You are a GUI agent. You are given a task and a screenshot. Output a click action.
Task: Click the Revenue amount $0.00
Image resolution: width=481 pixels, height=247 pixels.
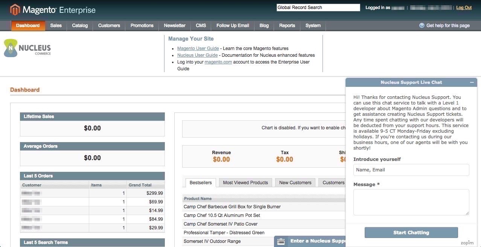[221, 159]
